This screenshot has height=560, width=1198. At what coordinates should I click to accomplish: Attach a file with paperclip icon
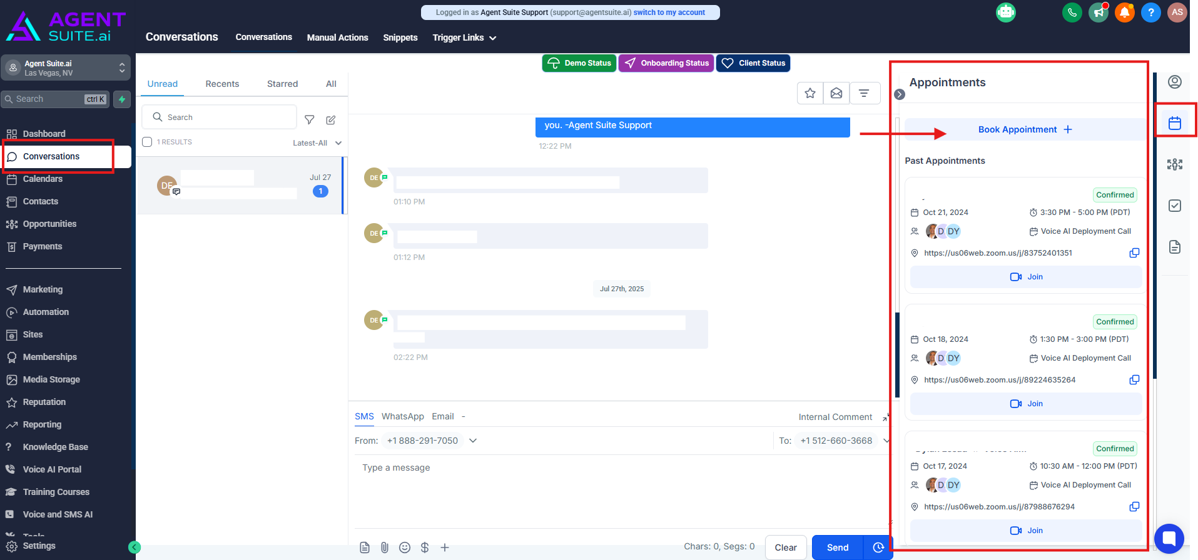(x=385, y=547)
